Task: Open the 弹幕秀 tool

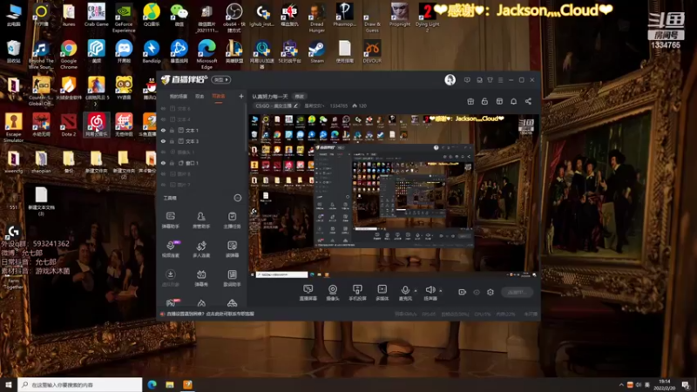Action: point(201,278)
